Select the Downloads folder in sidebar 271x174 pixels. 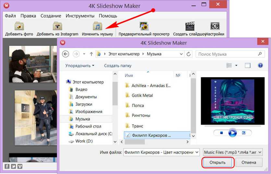(84, 104)
